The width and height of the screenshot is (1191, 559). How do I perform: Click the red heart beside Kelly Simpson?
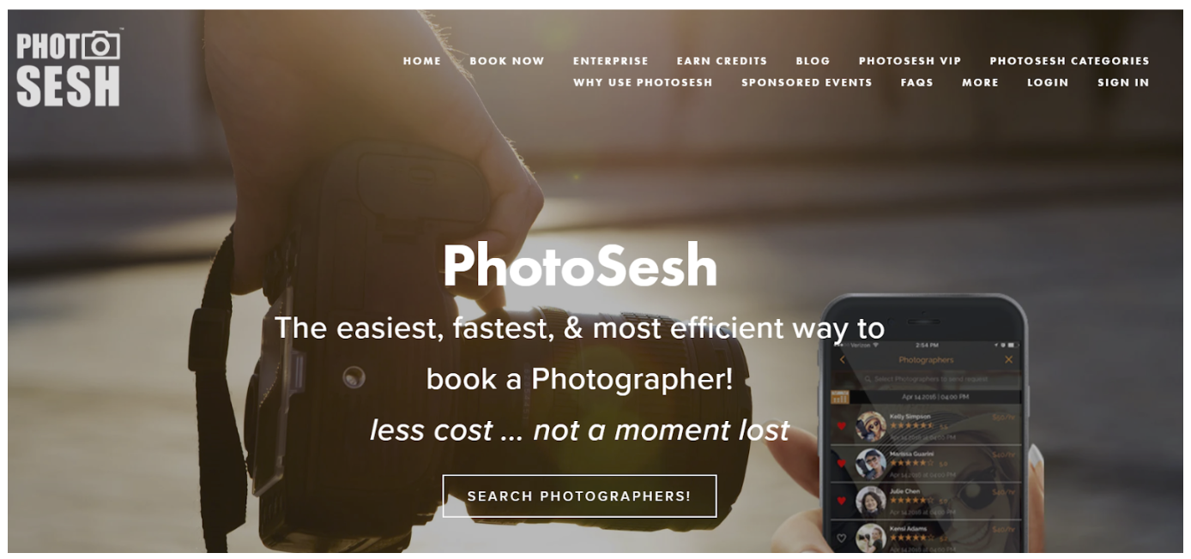click(842, 426)
